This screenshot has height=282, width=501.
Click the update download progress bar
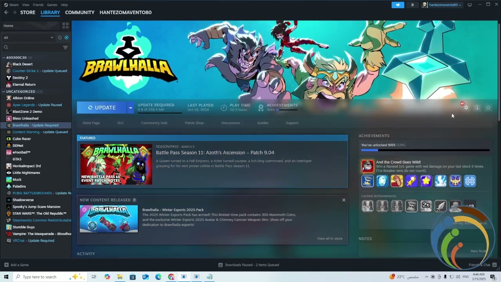160,112
